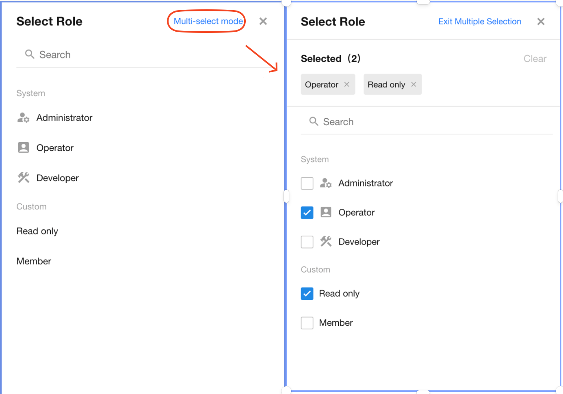Uncheck the Read only checkbox
Image resolution: width=563 pixels, height=394 pixels.
pos(307,294)
